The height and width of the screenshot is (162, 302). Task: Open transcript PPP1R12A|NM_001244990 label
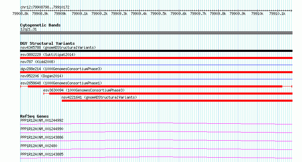tap(42, 129)
